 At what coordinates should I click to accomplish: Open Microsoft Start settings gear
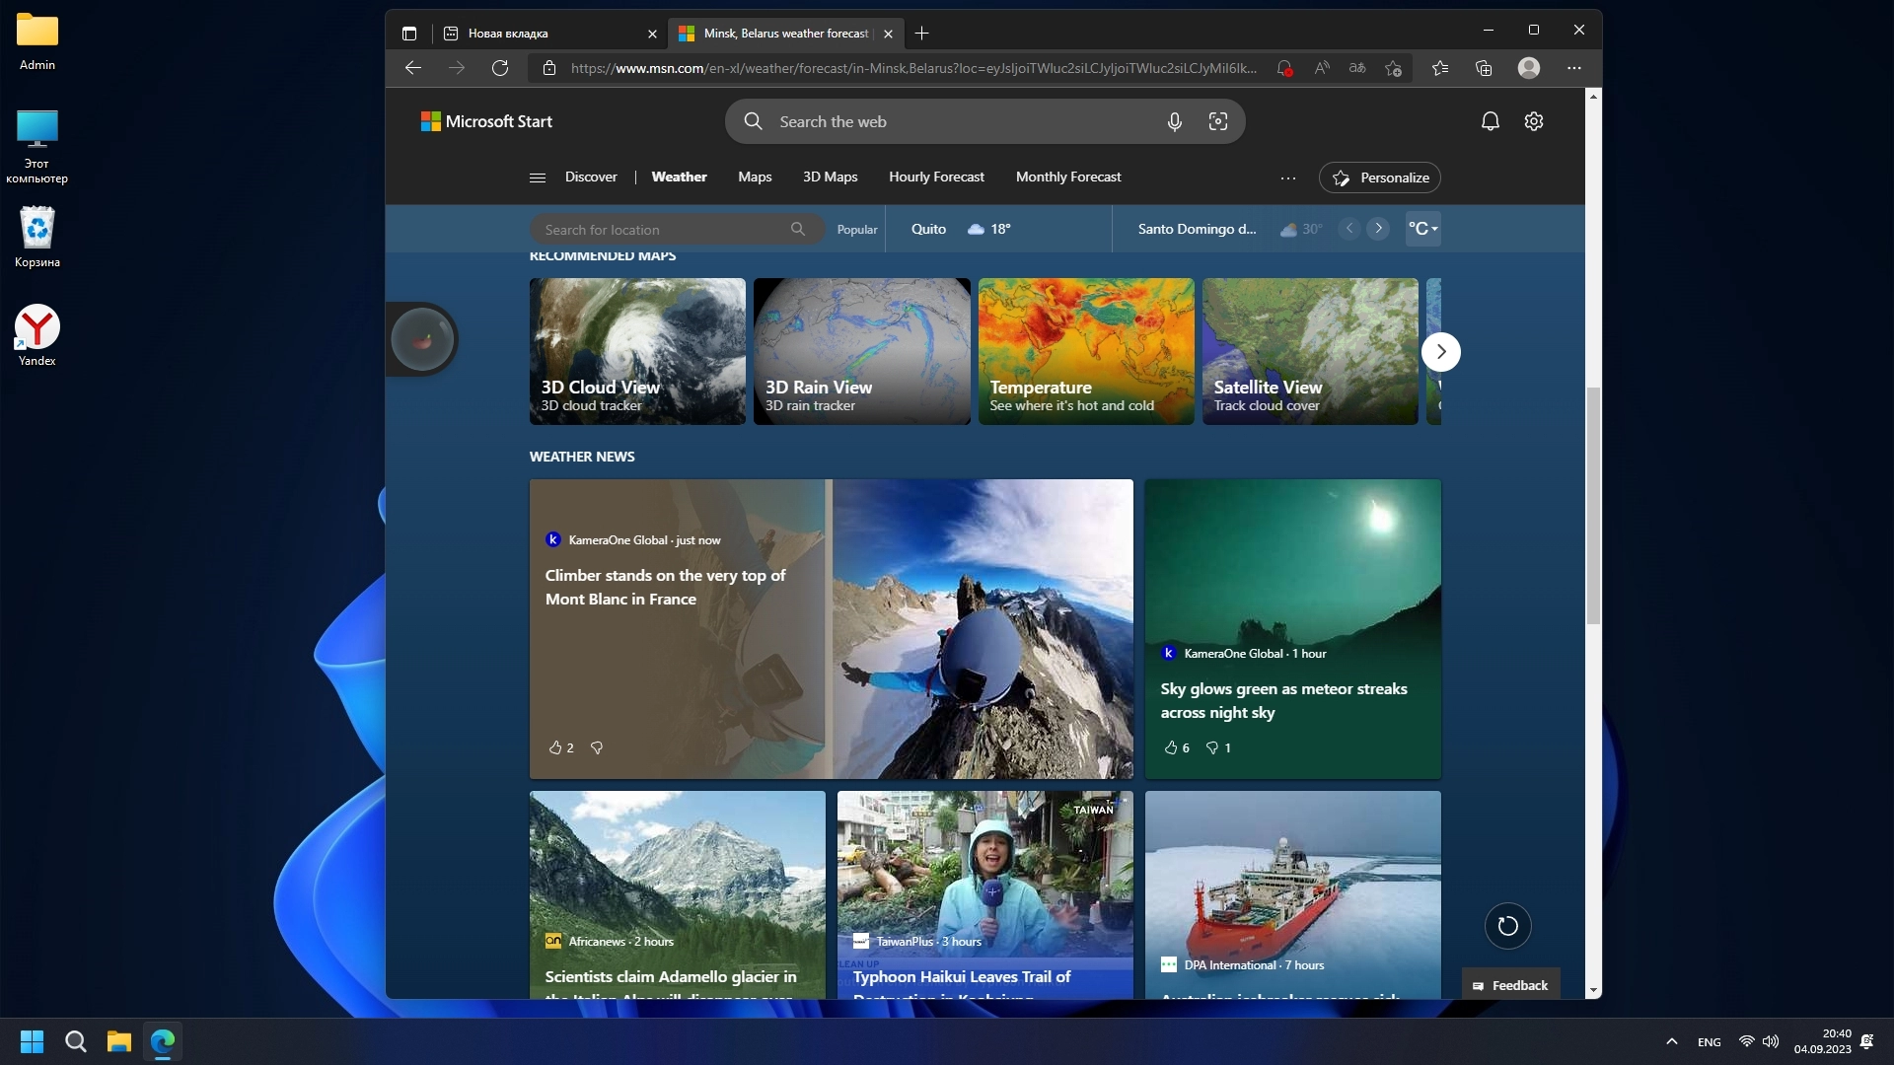pyautogui.click(x=1533, y=121)
